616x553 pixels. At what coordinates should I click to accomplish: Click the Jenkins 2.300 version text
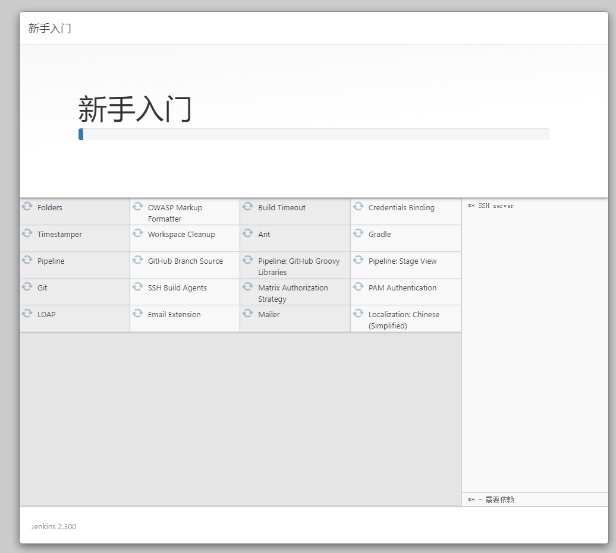54,526
